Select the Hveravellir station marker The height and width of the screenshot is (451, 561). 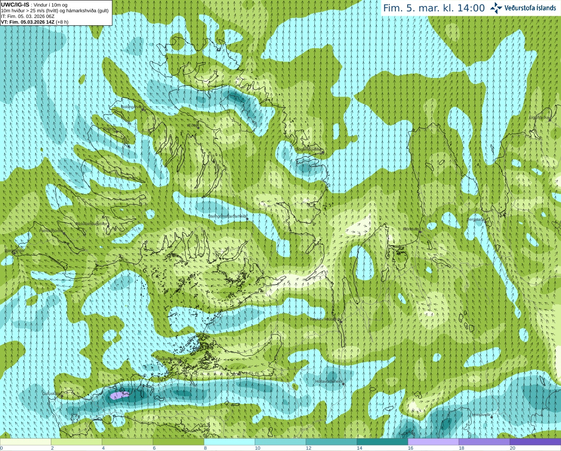[x=492, y=417]
